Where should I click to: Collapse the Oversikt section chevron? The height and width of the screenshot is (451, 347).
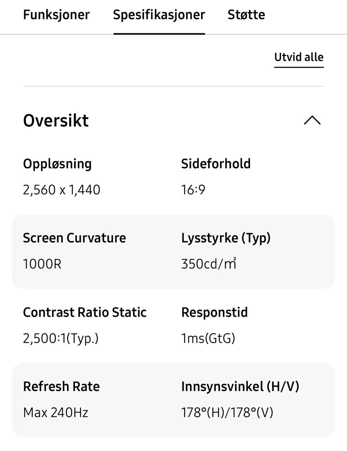pos(312,120)
